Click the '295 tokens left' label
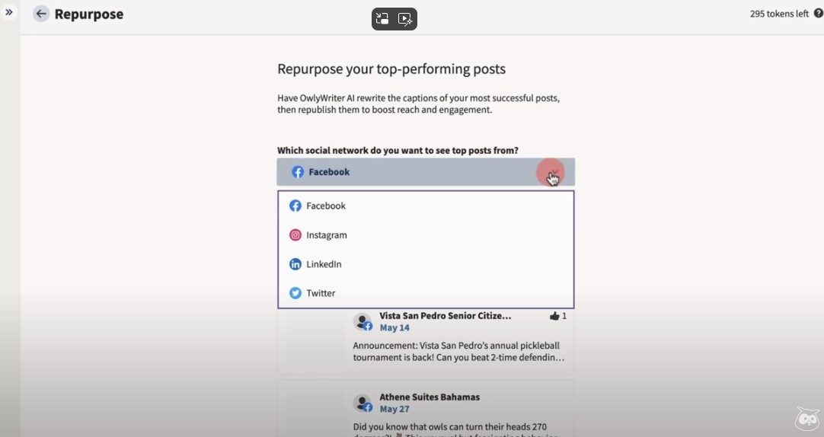Screen dimensions: 824x437 click(779, 14)
